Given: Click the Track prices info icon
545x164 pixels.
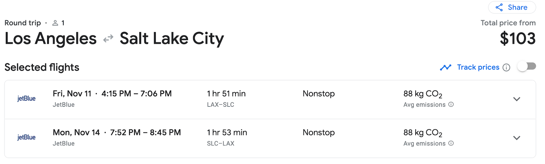Looking at the screenshot, I should pyautogui.click(x=507, y=68).
